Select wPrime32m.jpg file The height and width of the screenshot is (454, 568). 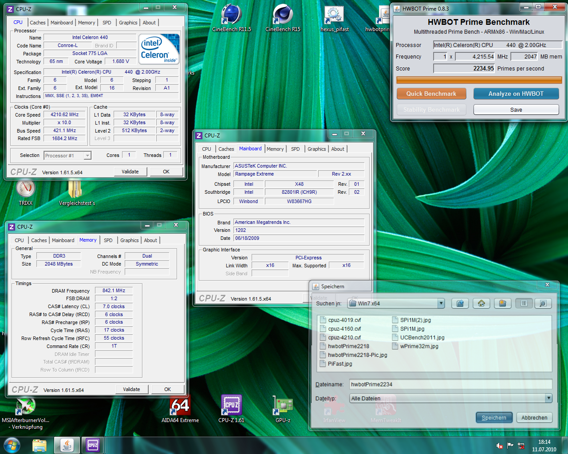tap(415, 346)
